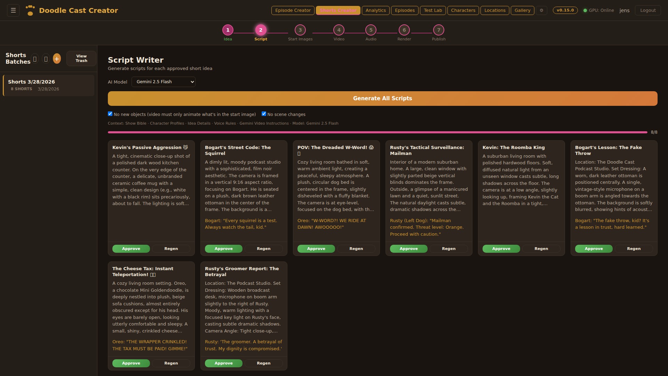This screenshot has height=376, width=668.
Task: Uncheck the No new objects checkbox
Action: 110,114
